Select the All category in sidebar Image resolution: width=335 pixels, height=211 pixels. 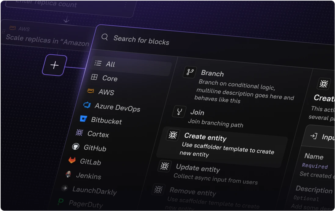pyautogui.click(x=110, y=64)
